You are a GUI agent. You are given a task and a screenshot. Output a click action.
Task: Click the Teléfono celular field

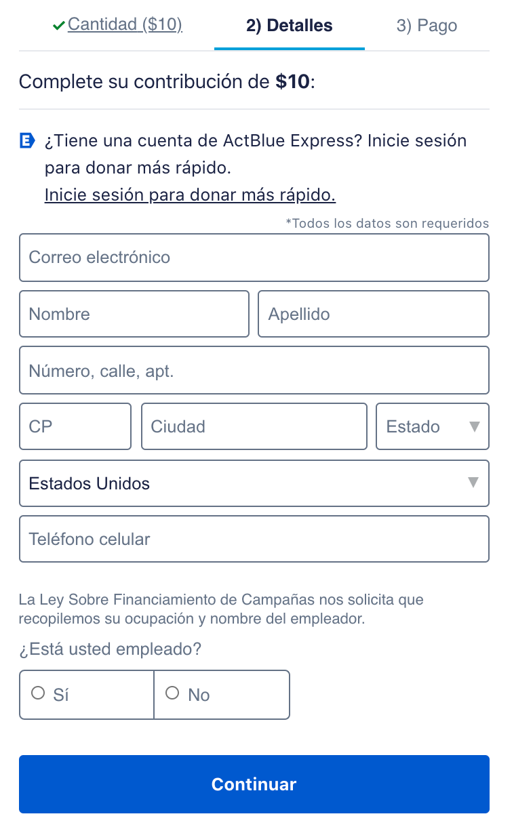point(254,539)
